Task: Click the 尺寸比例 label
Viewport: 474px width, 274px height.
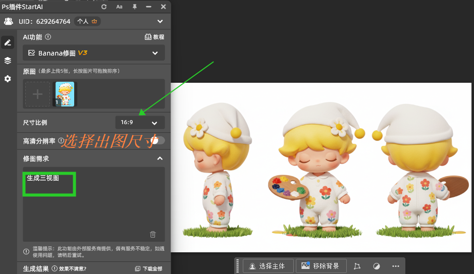Action: (35, 123)
